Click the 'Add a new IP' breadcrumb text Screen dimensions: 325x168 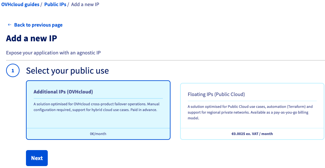tap(85, 5)
